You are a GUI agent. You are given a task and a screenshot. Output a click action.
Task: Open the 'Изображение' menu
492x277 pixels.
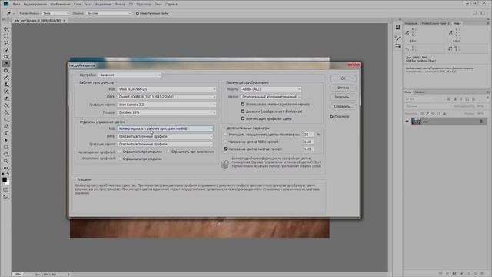click(60, 5)
